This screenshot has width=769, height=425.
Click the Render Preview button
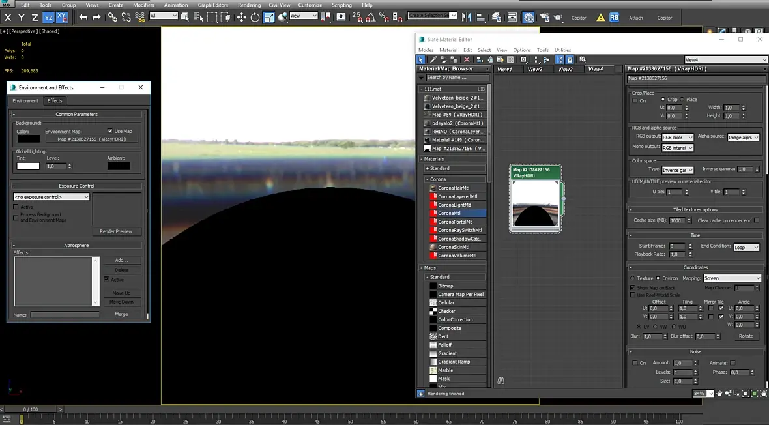(116, 231)
